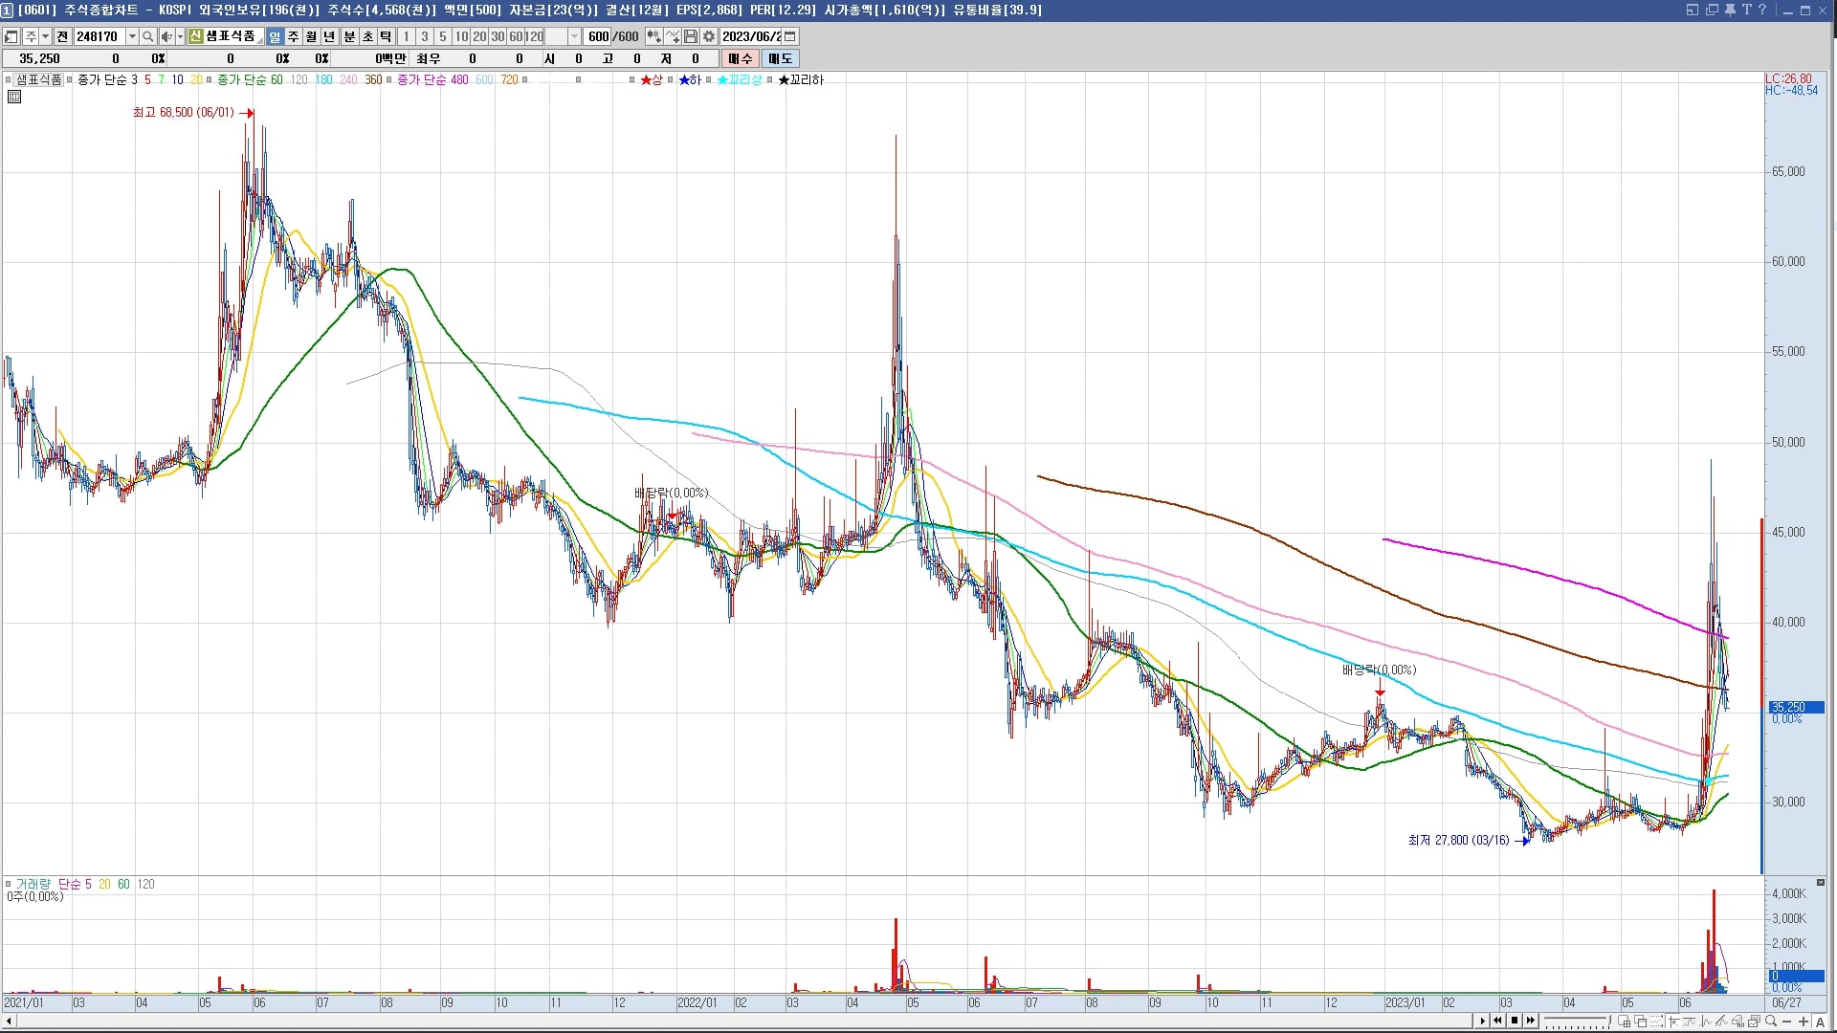The height and width of the screenshot is (1033, 1837).
Task: Click the zoom-out minus icon in bottom toolbar
Action: 1786,1021
